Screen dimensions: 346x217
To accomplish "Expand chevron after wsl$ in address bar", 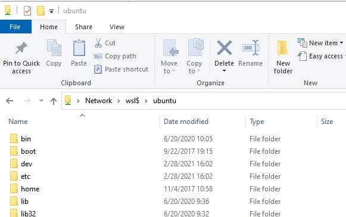I will point(146,101).
